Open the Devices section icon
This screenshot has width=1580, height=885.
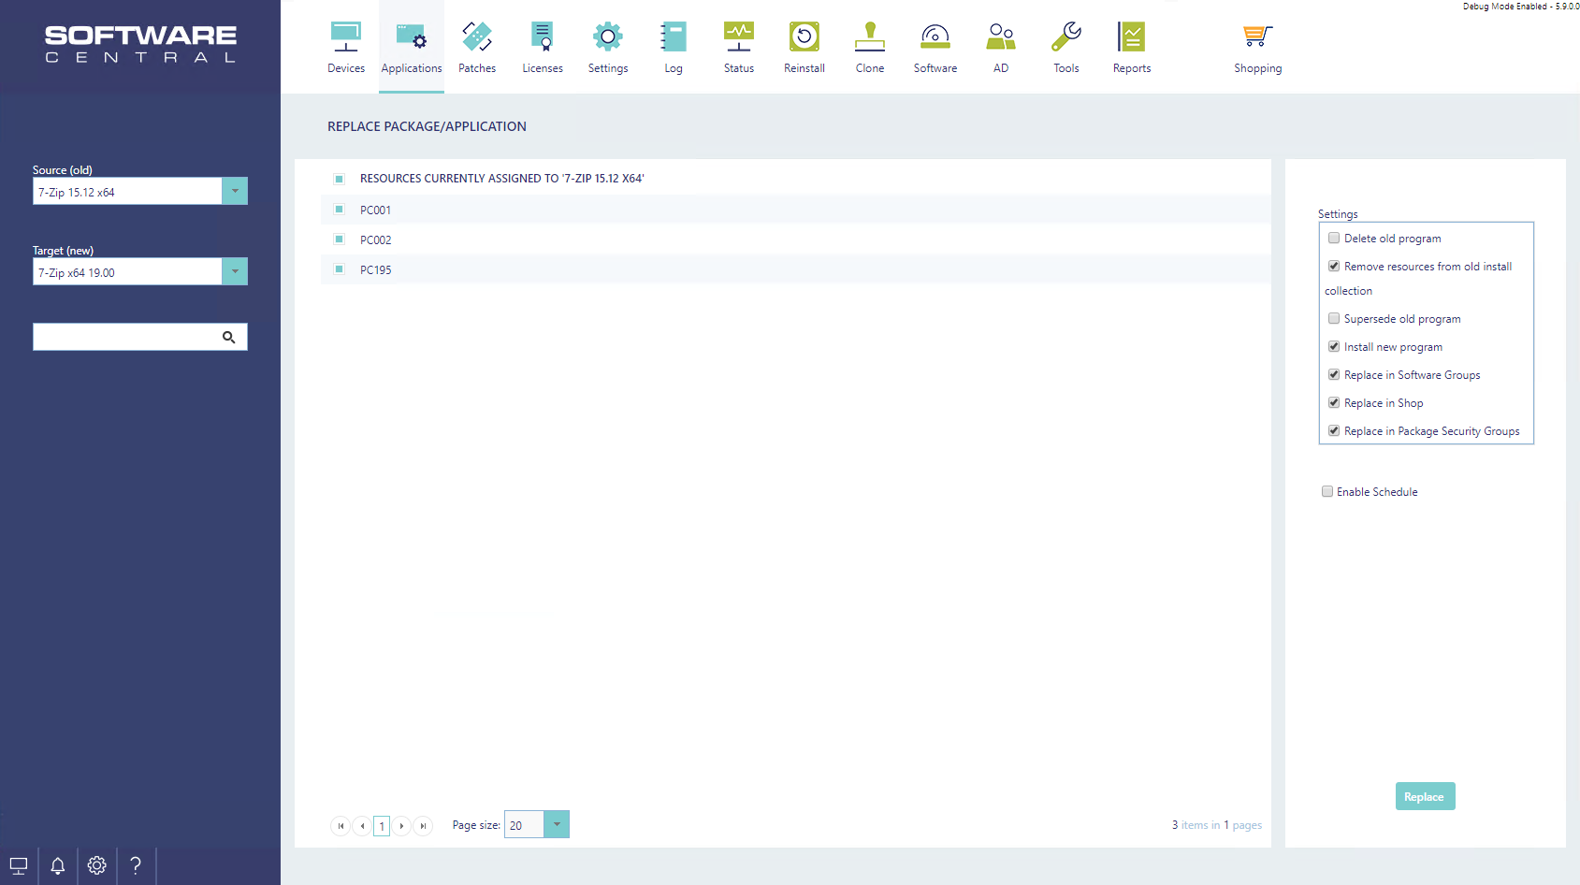point(345,37)
